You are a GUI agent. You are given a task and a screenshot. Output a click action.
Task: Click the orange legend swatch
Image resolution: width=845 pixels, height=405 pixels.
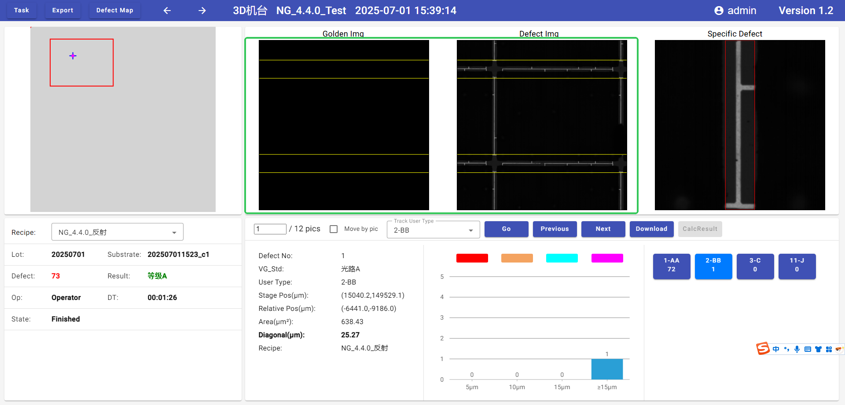517,258
